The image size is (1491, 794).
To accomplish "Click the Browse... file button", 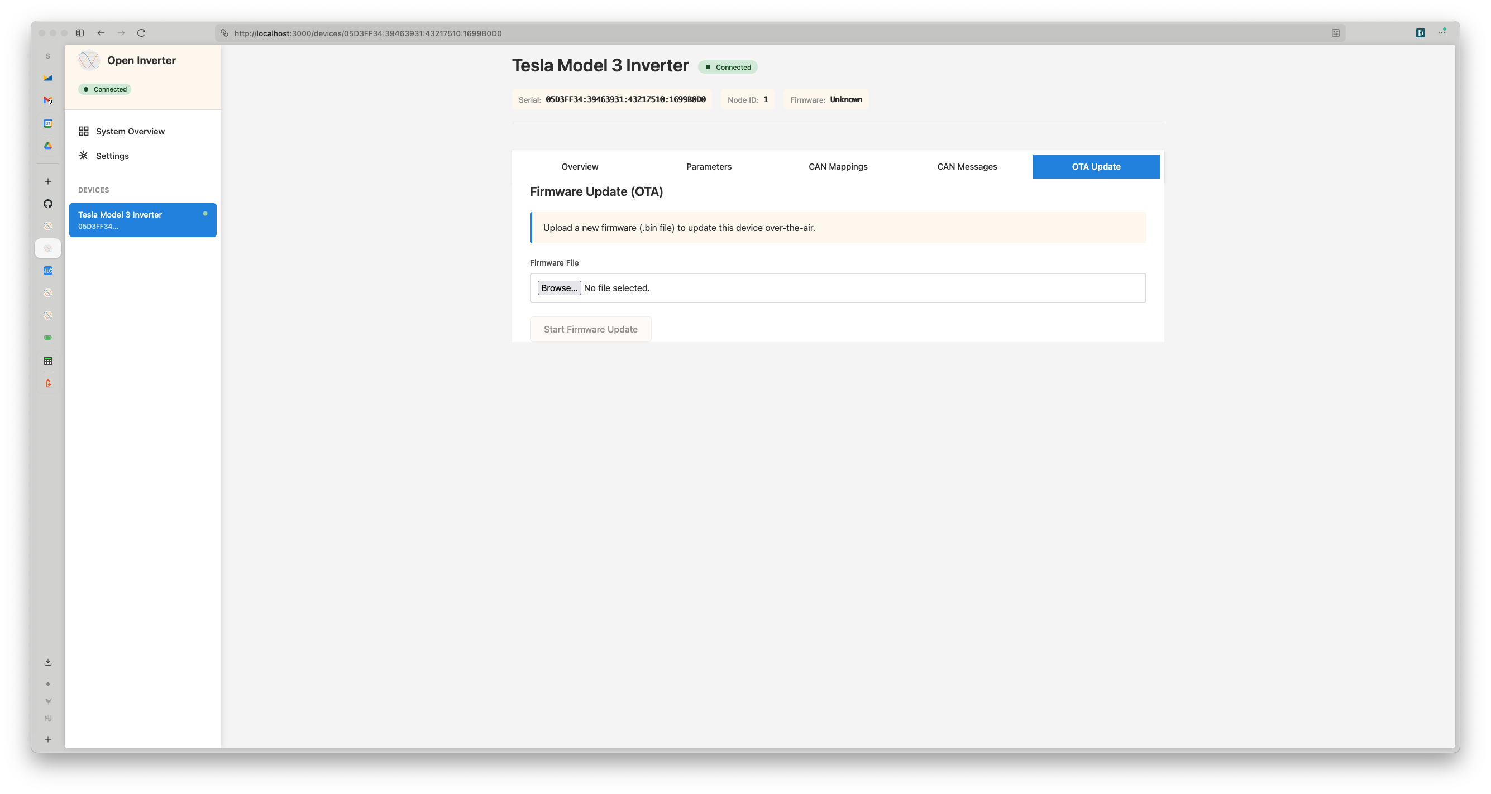I will (x=558, y=288).
